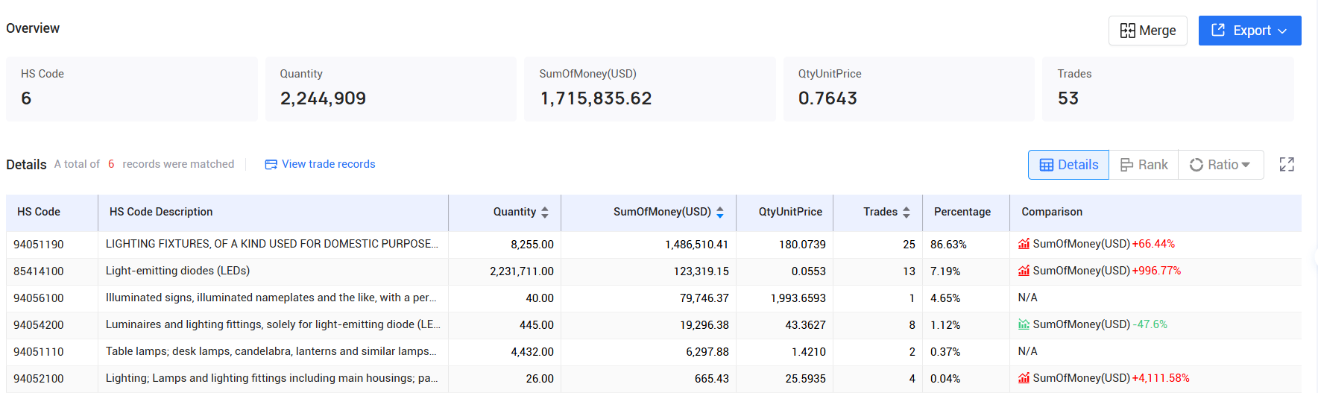Click the Details table icon

[x=1047, y=165]
